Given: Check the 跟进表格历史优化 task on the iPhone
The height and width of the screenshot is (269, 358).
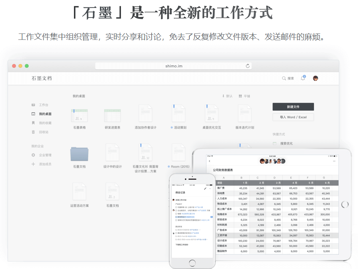Looking at the screenshot, I should click(176, 233).
